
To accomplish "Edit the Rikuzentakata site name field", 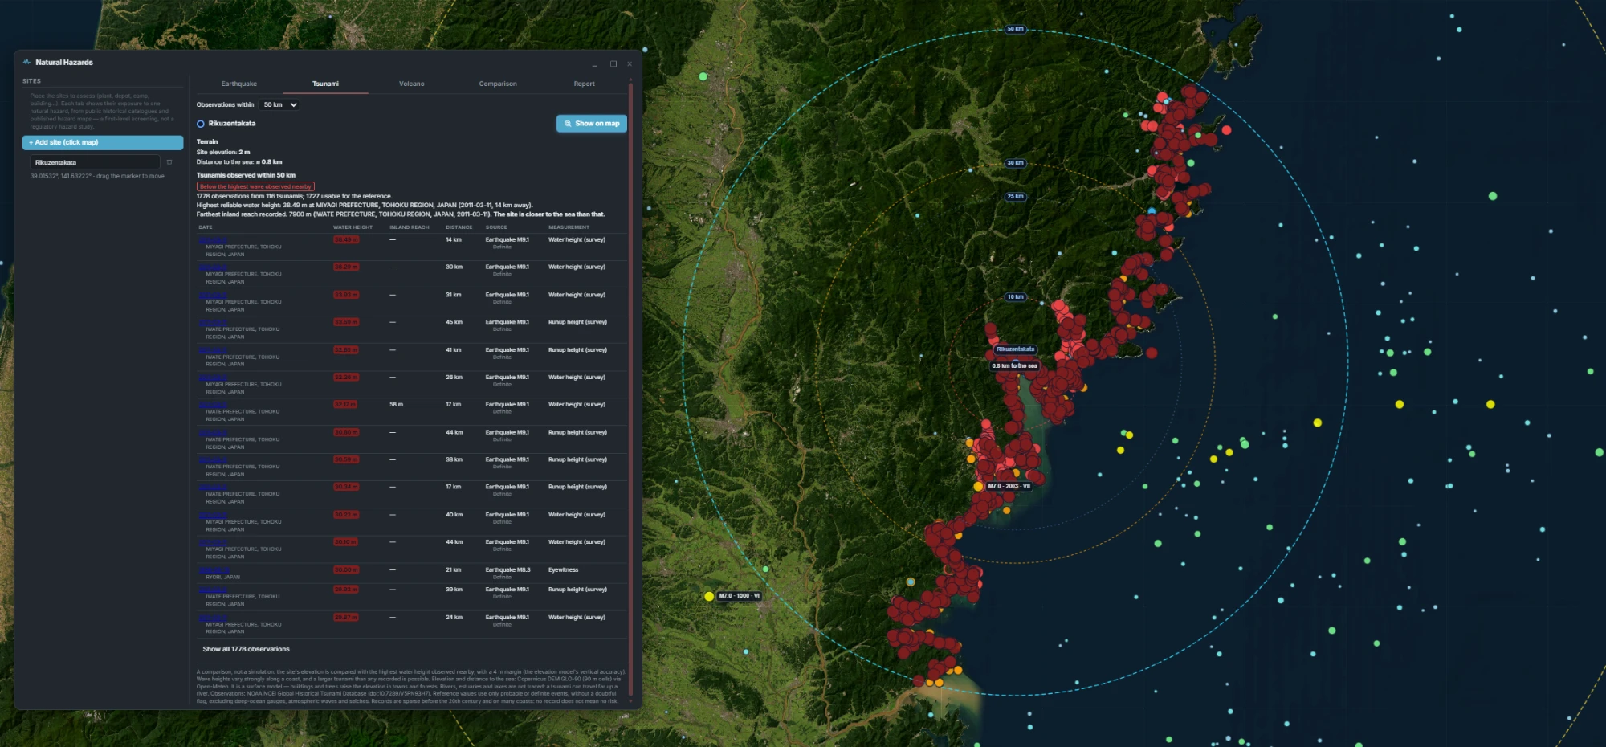I will click(x=95, y=162).
